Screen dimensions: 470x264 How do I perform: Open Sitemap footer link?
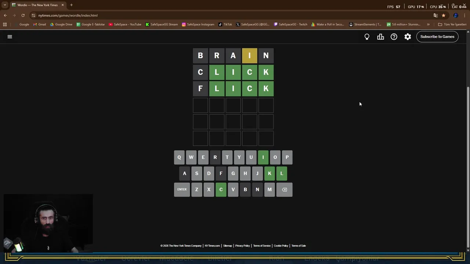[228, 246]
